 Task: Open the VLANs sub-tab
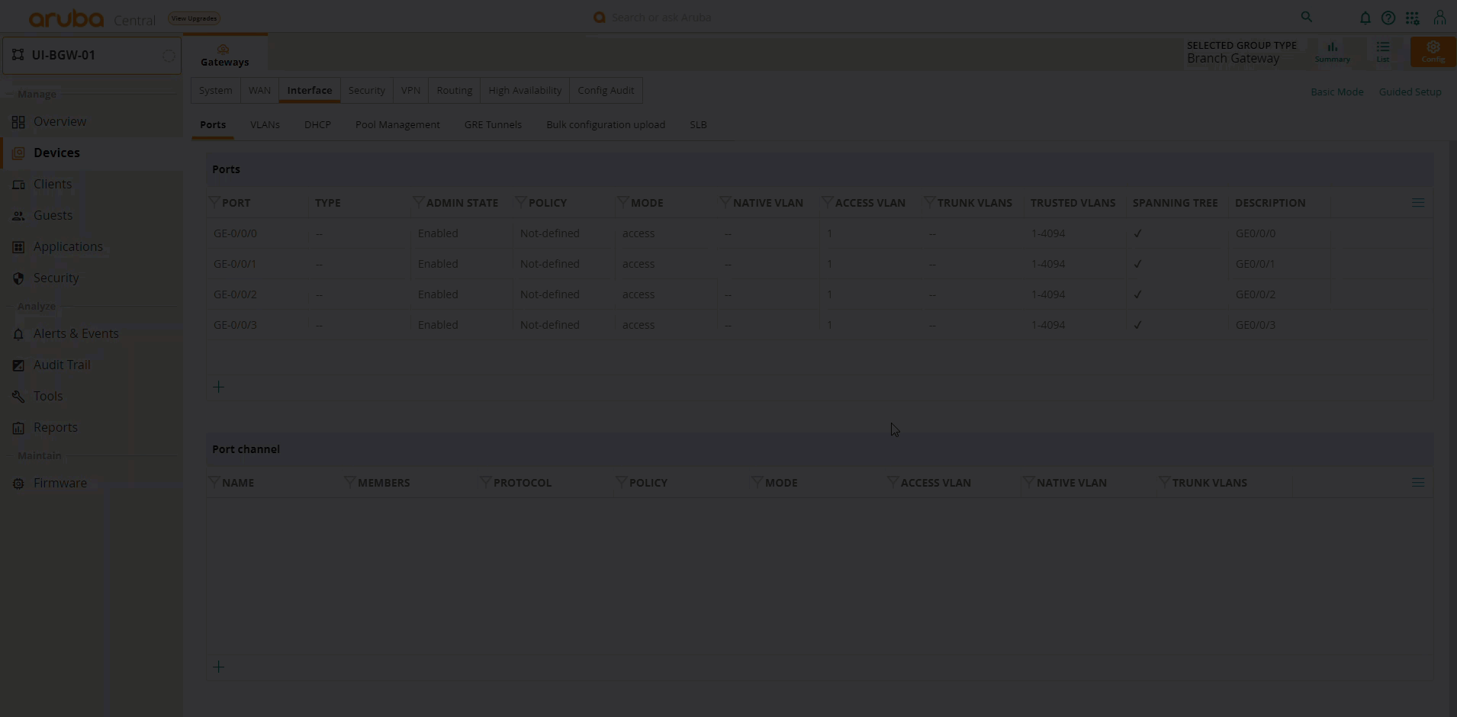pyautogui.click(x=265, y=124)
